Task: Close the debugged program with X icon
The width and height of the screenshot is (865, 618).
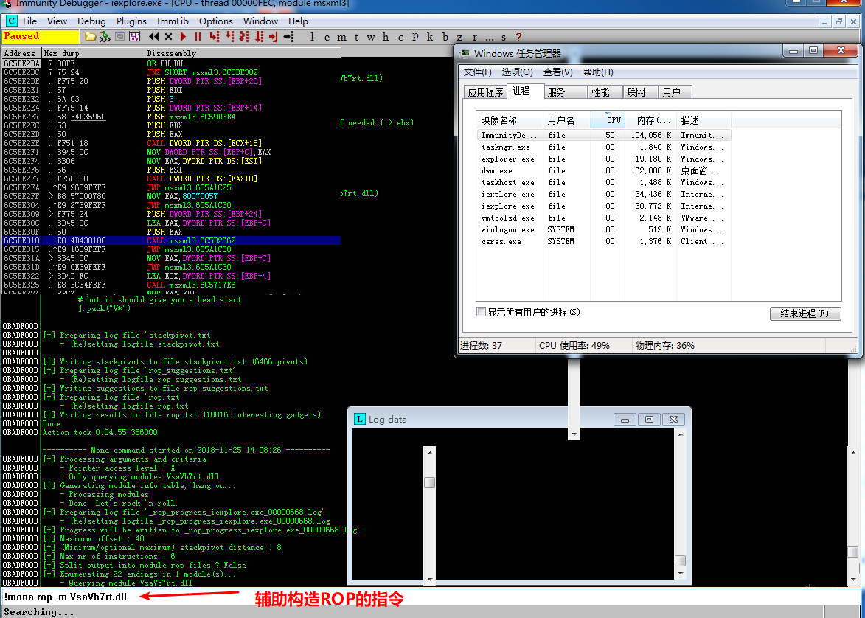Action: click(x=168, y=36)
